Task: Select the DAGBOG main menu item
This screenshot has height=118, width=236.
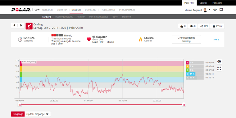Action: point(76,10)
